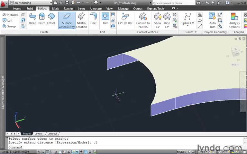Click the Revolve icon beside Sweep
247x154 pixels.
[x=23, y=26]
